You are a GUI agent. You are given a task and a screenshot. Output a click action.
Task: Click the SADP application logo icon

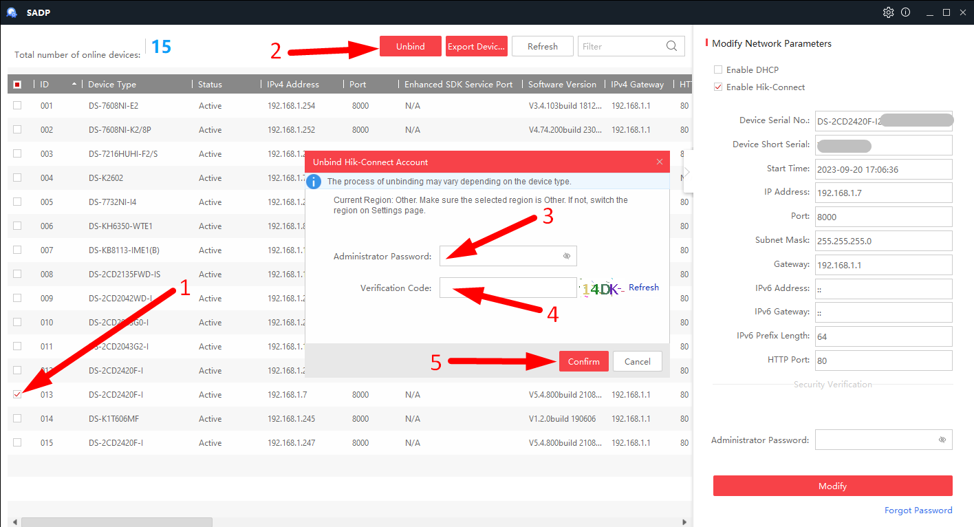[12, 12]
